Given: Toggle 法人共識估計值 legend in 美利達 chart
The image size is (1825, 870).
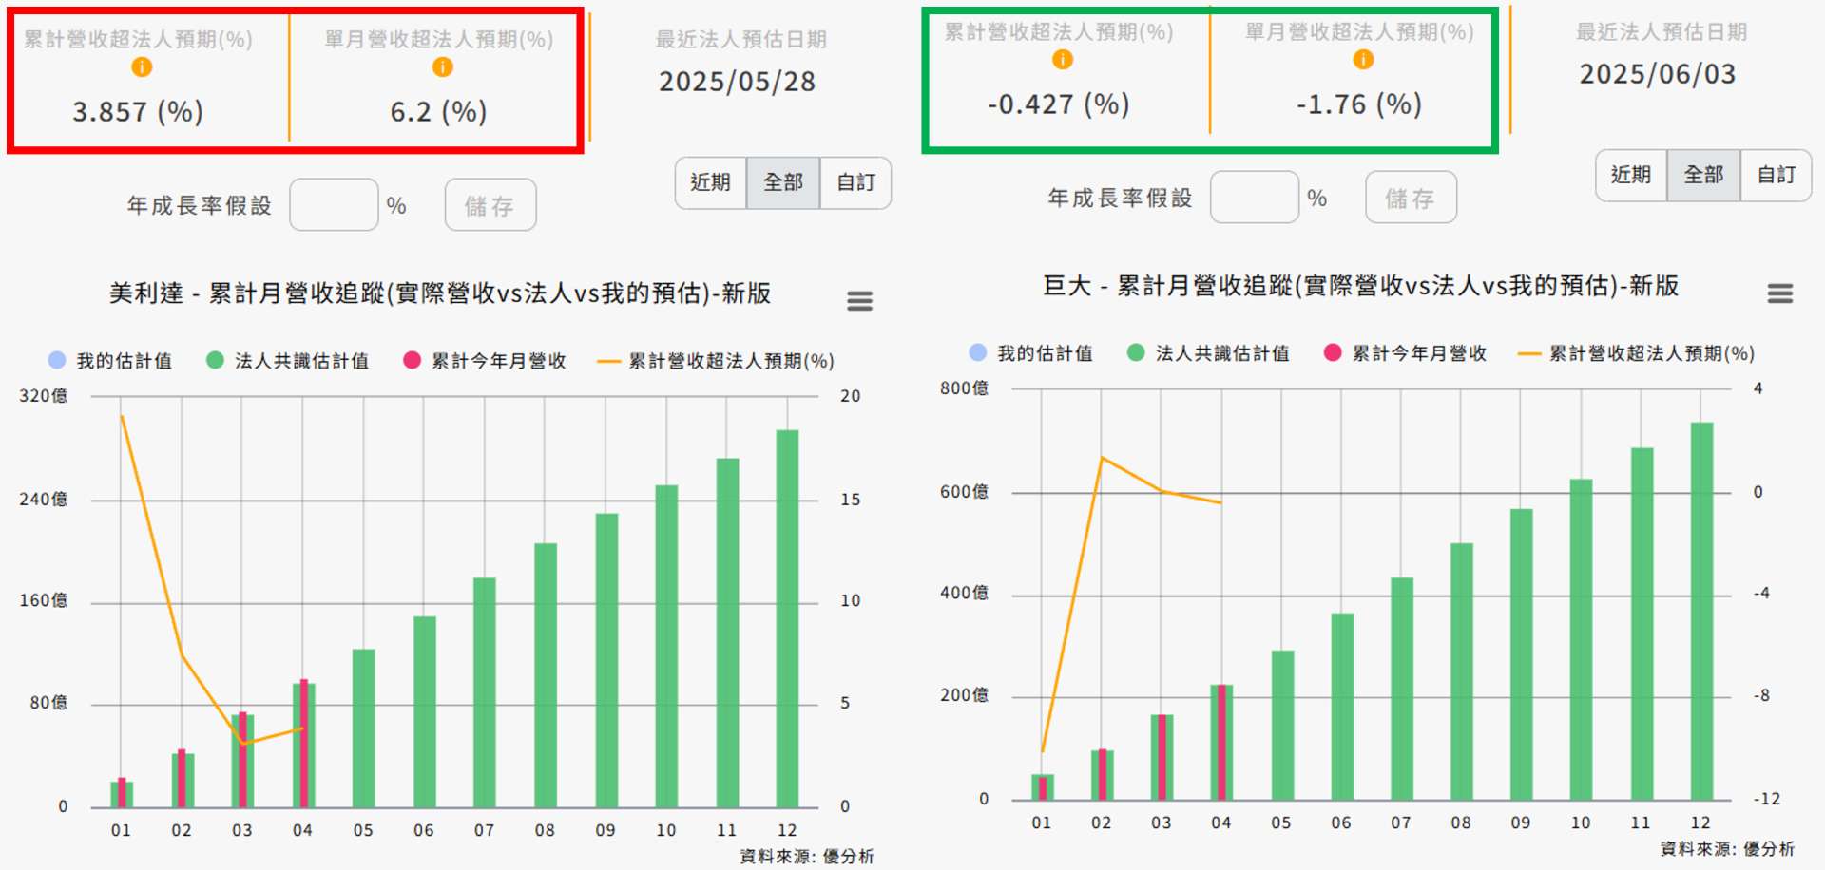Looking at the screenshot, I should coord(287,361).
